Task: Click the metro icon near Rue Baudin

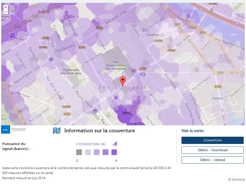Action: tap(51, 59)
